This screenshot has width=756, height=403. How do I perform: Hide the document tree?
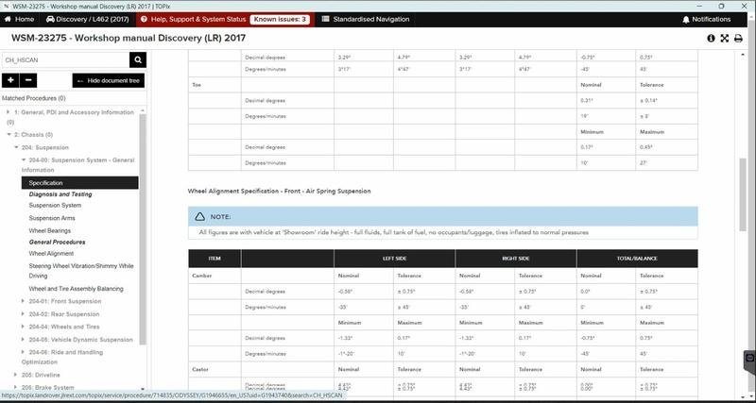[109, 80]
